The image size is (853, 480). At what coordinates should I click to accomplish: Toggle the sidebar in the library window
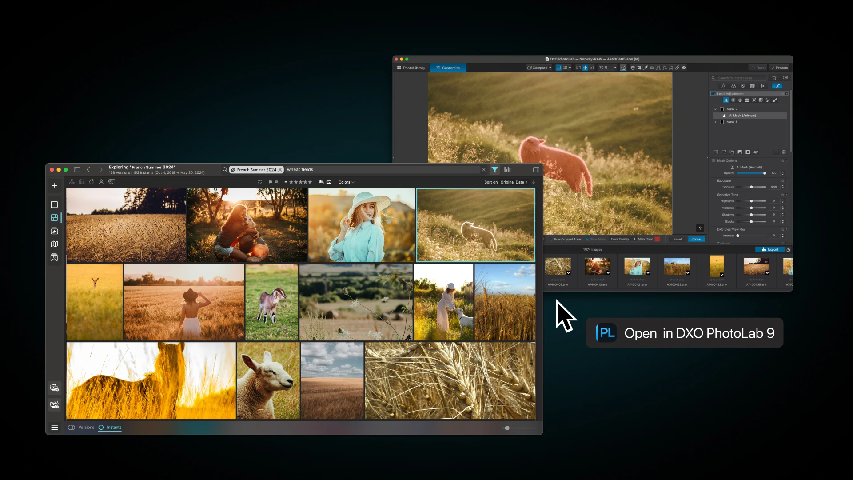pos(77,169)
